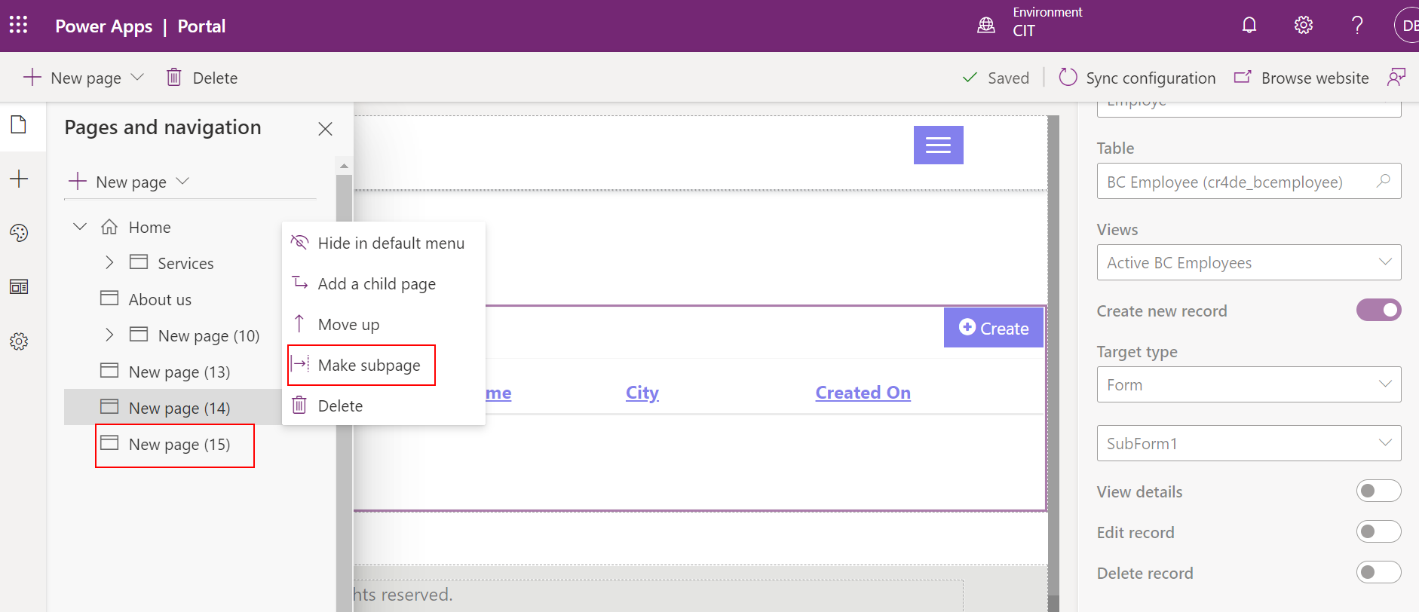Select Hide in default menu

pyautogui.click(x=384, y=243)
